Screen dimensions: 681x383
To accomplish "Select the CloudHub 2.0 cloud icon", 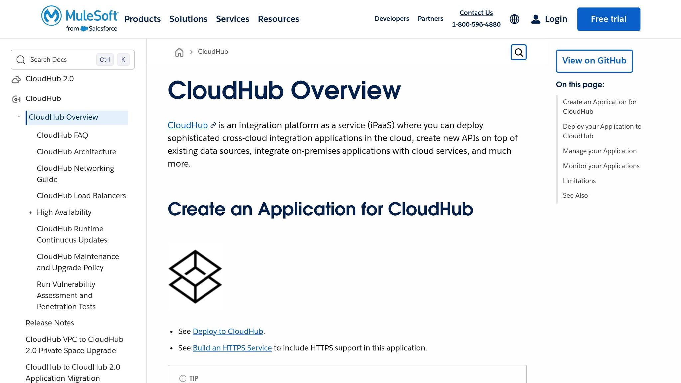I will pyautogui.click(x=15, y=80).
